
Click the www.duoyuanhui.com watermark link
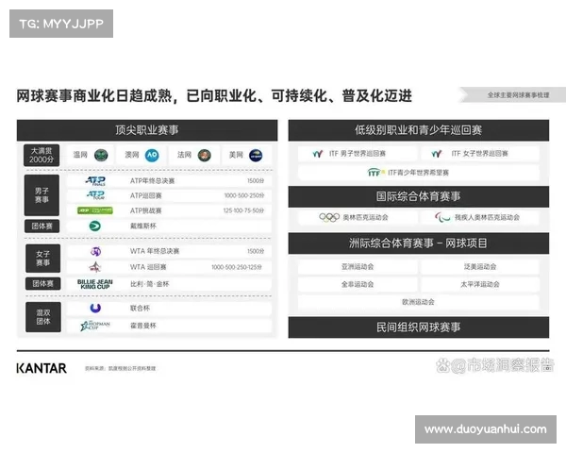(x=485, y=429)
